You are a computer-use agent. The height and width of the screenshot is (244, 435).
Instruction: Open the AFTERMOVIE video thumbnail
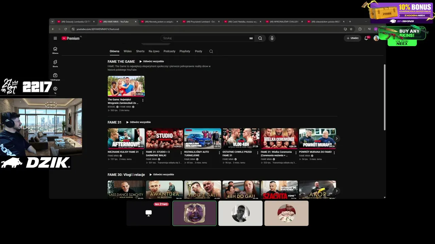(126, 138)
